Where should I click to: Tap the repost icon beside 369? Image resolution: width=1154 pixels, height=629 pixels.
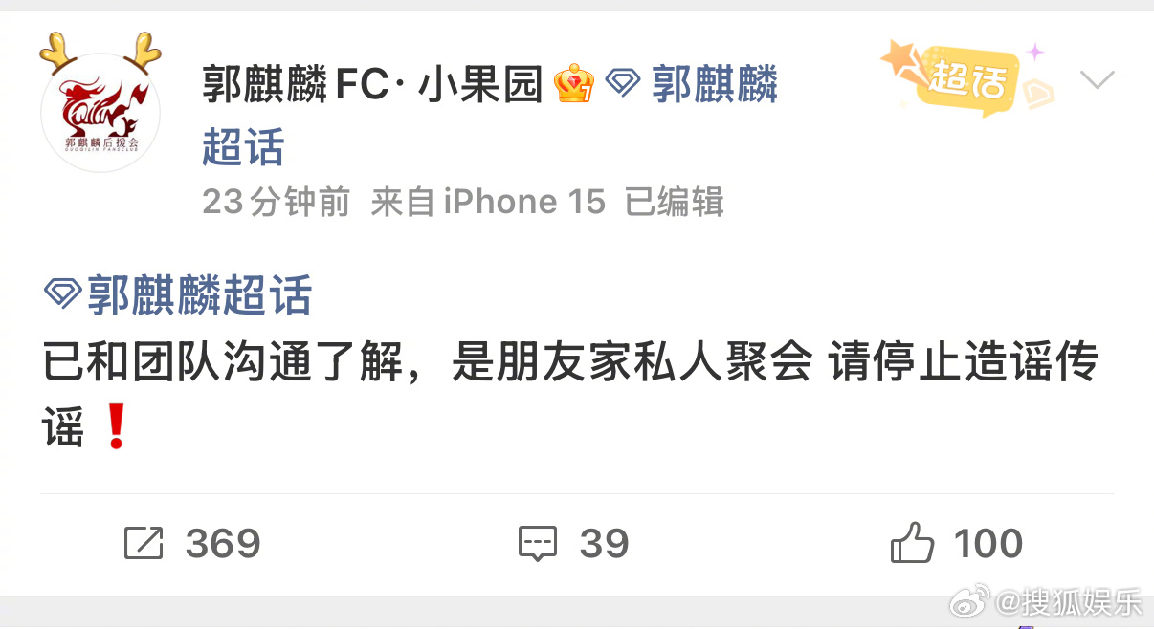(144, 544)
